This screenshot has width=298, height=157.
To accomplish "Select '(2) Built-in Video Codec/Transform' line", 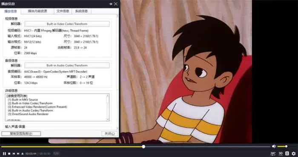I will click(x=30, y=103).
